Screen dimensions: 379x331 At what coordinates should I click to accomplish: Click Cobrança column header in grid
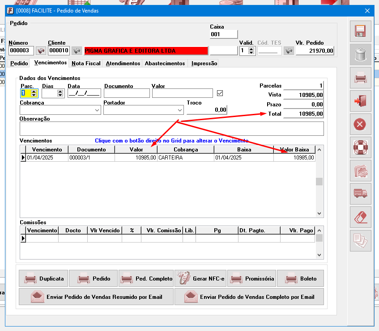pos(186,150)
